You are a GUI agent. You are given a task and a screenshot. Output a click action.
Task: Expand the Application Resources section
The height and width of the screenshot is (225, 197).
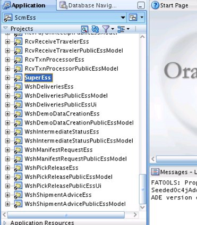(5, 223)
